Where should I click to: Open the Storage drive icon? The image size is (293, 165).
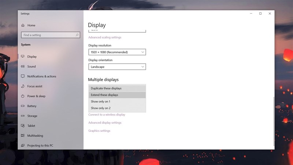[x=23, y=116]
